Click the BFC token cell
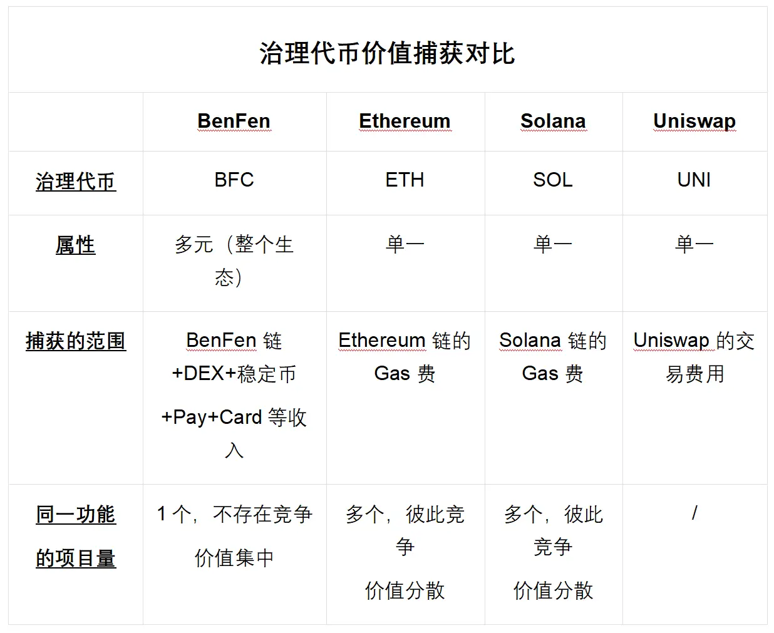 click(x=234, y=180)
